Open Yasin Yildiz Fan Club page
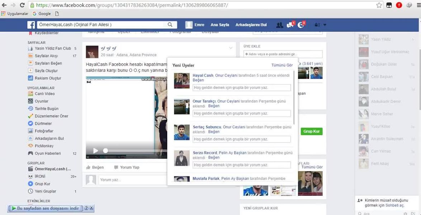Viewport: 421px width, 215px height. (x=52, y=49)
